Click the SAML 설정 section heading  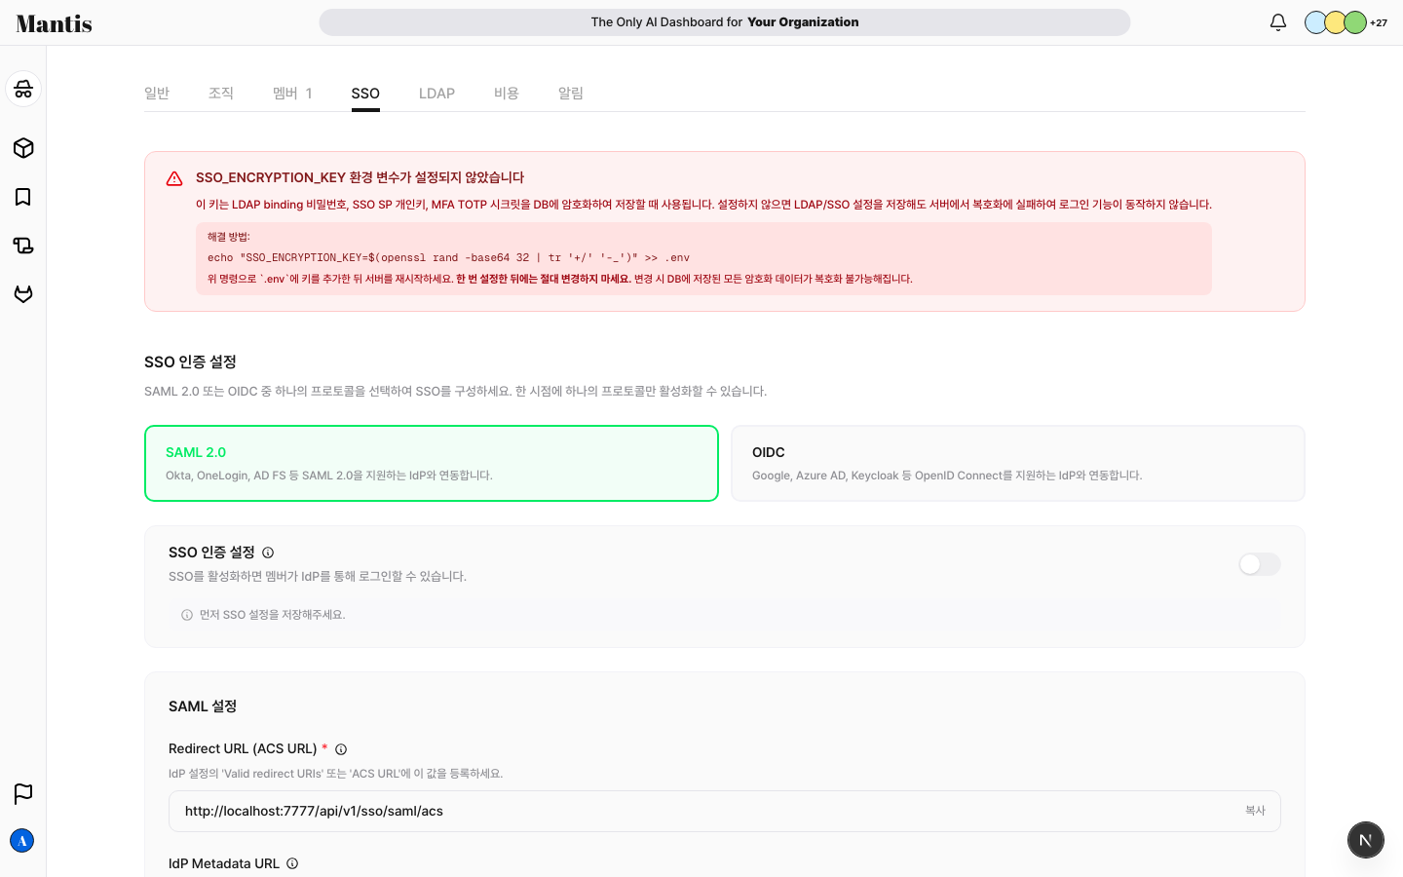point(203,706)
